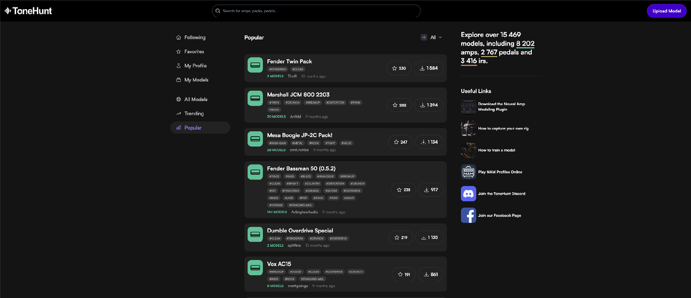Viewport: 691px width, 298px height.
Task: Click the Fender Bassman 50 amp icon
Action: pos(255,171)
